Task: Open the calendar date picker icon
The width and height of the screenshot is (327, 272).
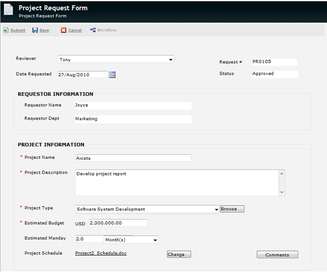Action: tap(112, 74)
